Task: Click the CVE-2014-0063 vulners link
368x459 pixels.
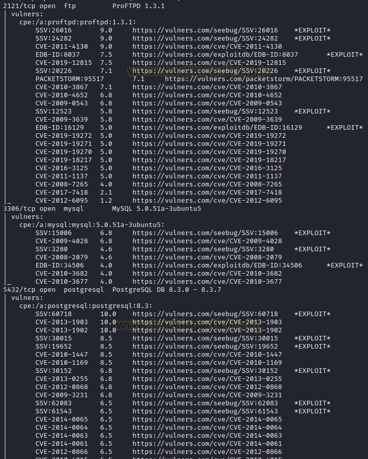Action: click(x=207, y=436)
